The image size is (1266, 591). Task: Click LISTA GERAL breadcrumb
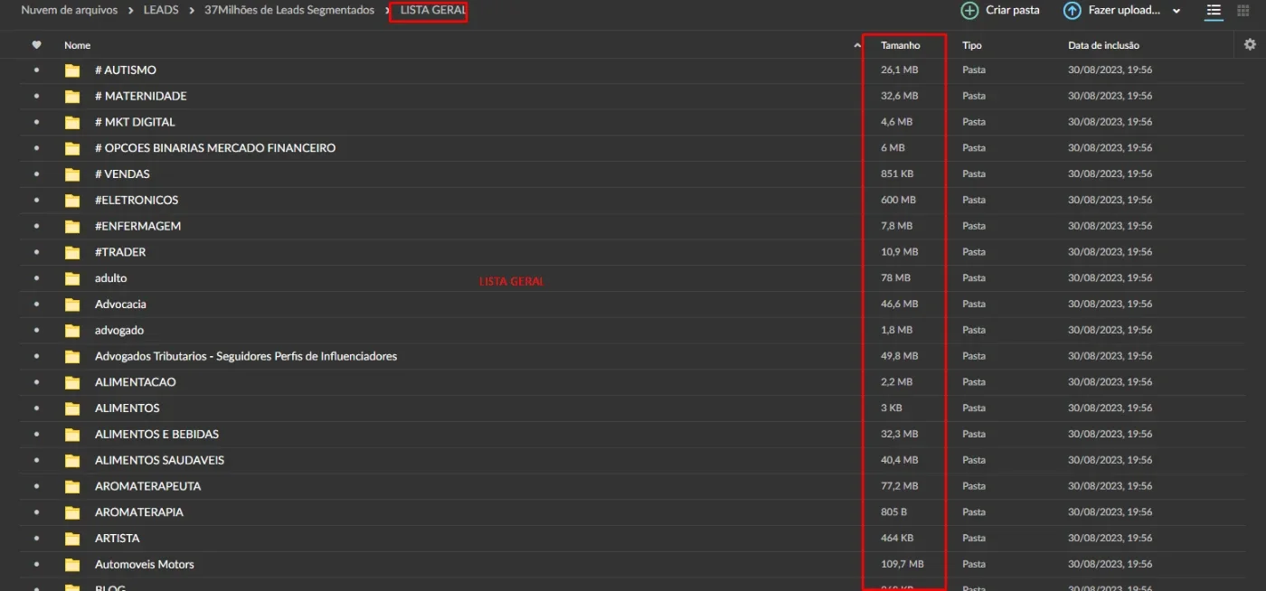(433, 10)
